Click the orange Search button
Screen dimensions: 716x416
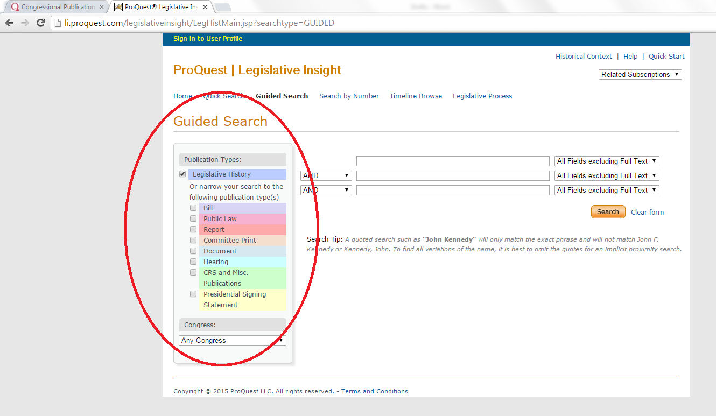click(x=608, y=211)
